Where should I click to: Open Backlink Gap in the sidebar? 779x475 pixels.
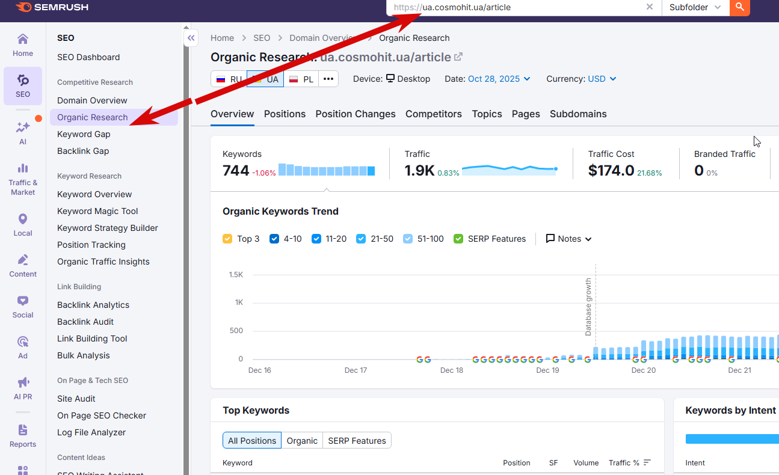coord(83,151)
